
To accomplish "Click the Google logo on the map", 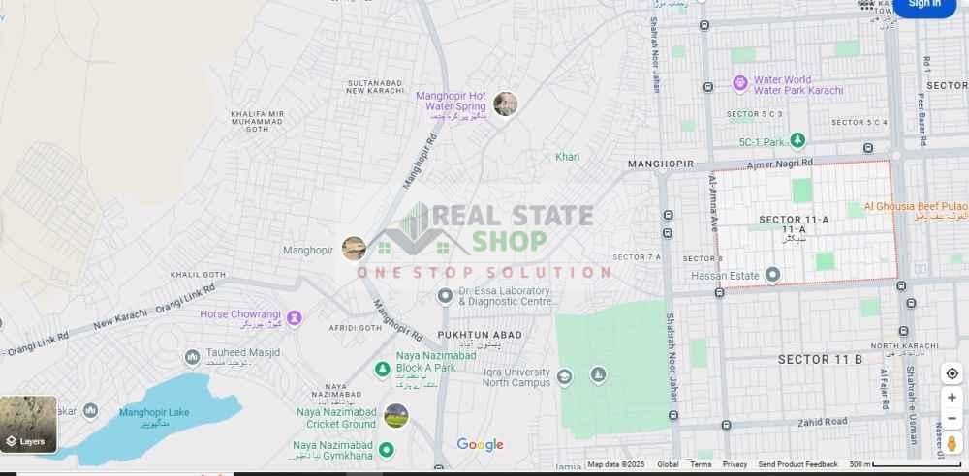I will click(480, 444).
